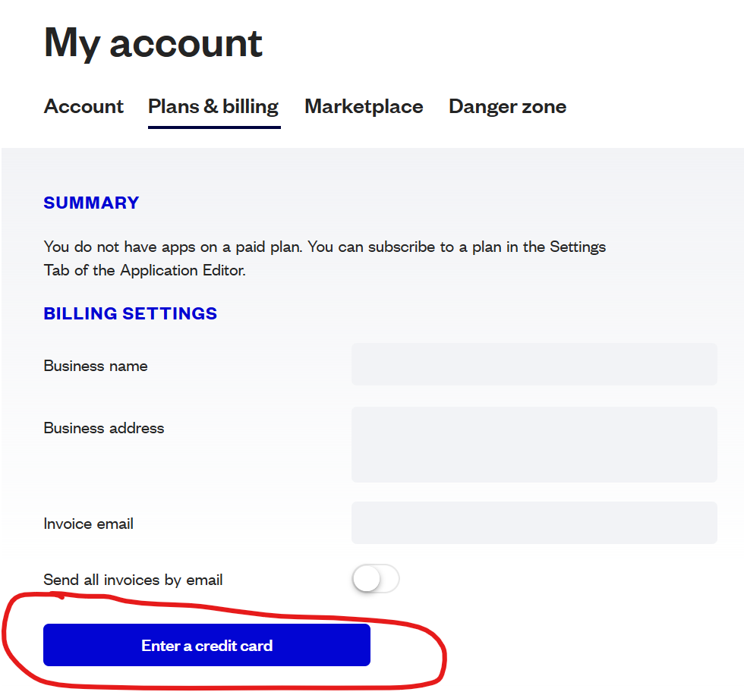Viewport: 744px width, 692px height.
Task: Go to the Danger zone tab
Action: (x=507, y=106)
